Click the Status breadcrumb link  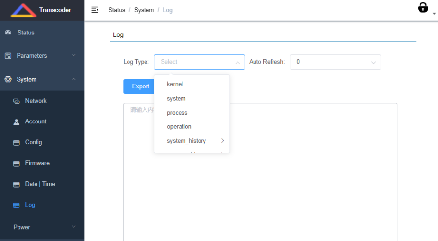point(117,10)
